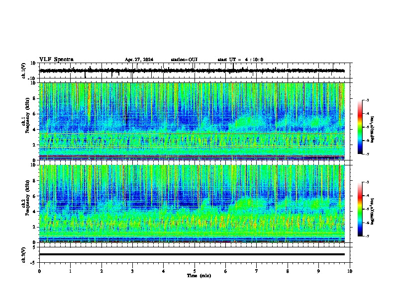Click the 'Time (min)' axis title
The image size is (394, 304).
tap(199, 276)
